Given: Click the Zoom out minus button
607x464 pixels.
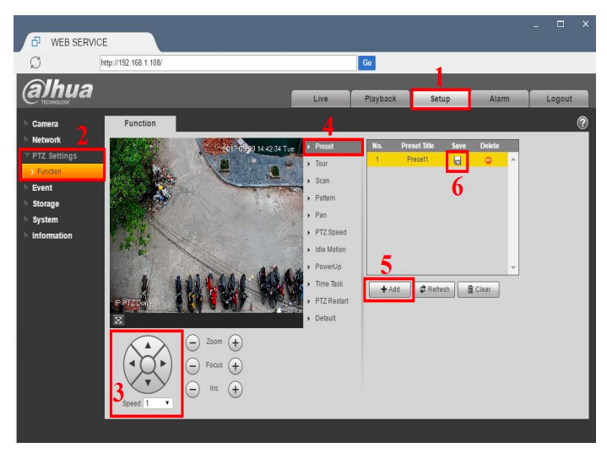Looking at the screenshot, I should click(192, 343).
